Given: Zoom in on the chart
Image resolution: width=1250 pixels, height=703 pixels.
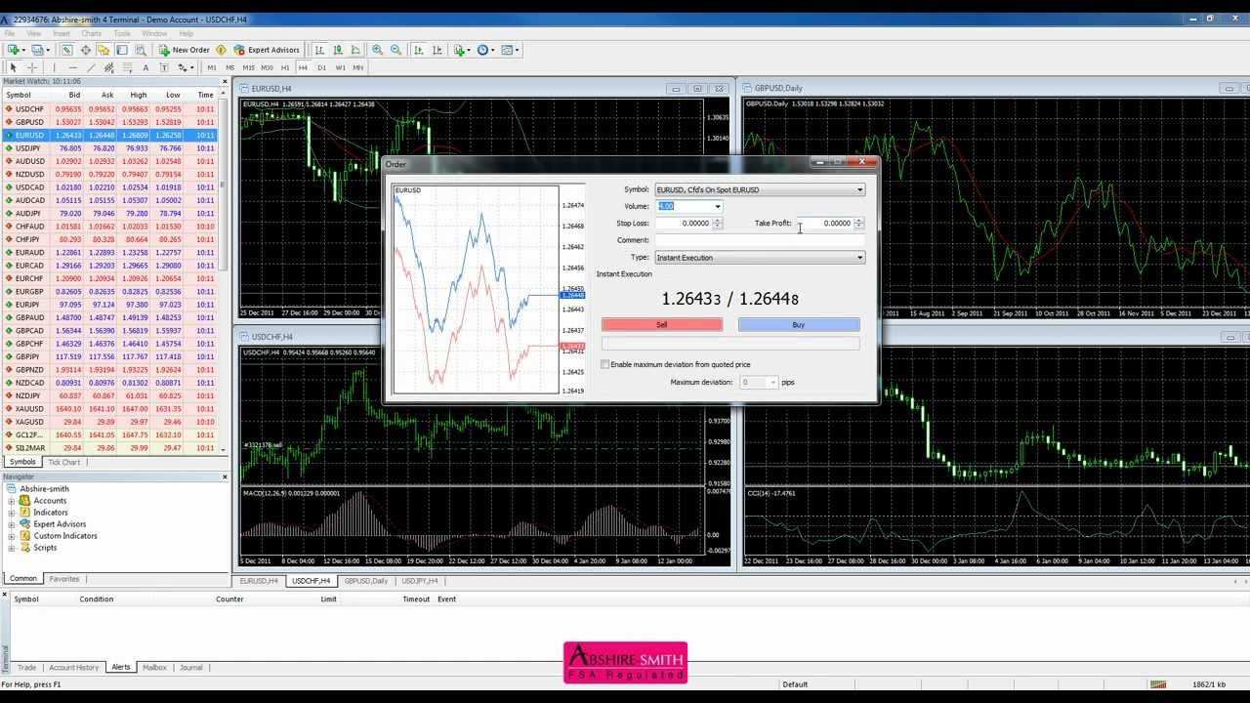Looking at the screenshot, I should pyautogui.click(x=377, y=50).
